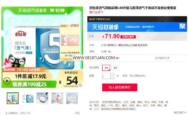Expand the 支付方式 payment methods
Image resolution: width=188 pixels, height=116 pixels.
pos(180,112)
